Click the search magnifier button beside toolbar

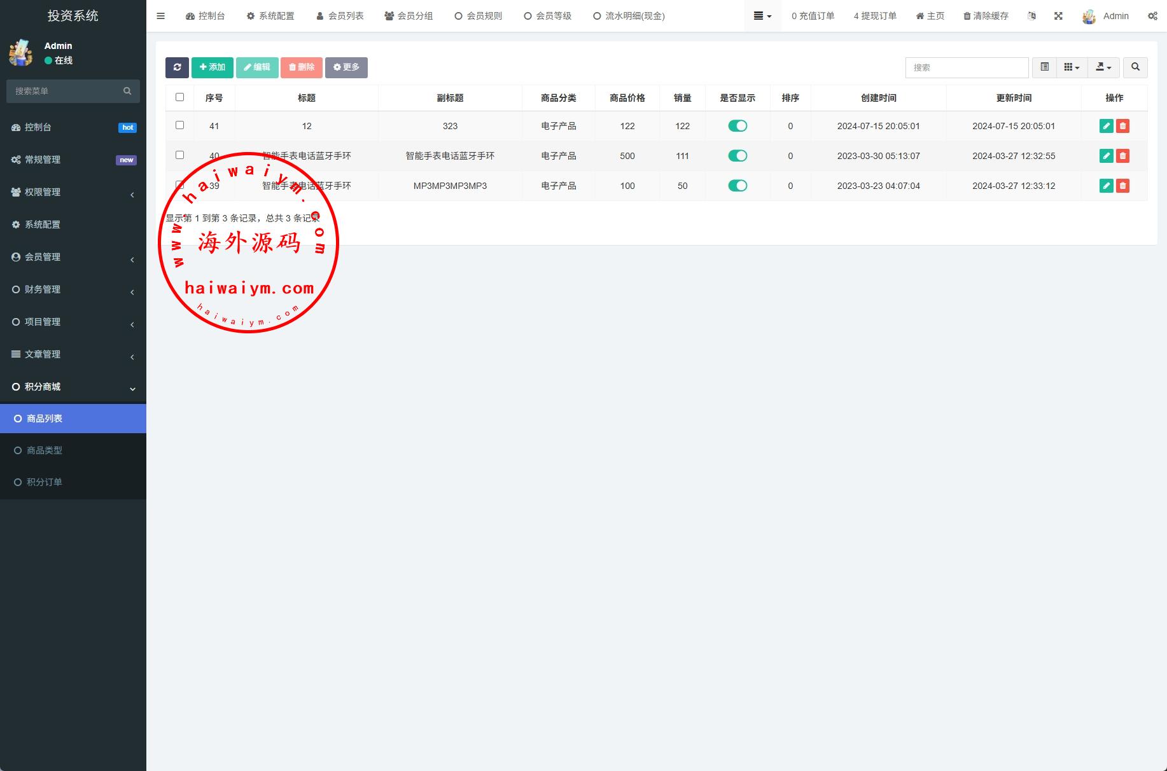(x=1135, y=67)
